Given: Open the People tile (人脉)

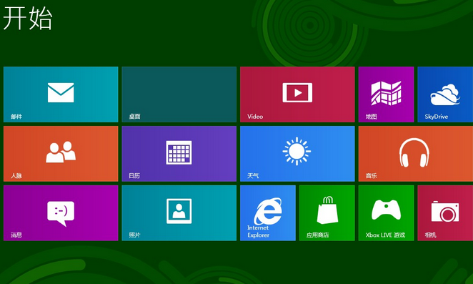Looking at the screenshot, I should (61, 154).
